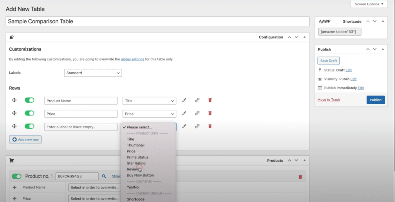Screen dimensions: 395x202
Task: Toggle the empty-label row switch
Action: 30,126
